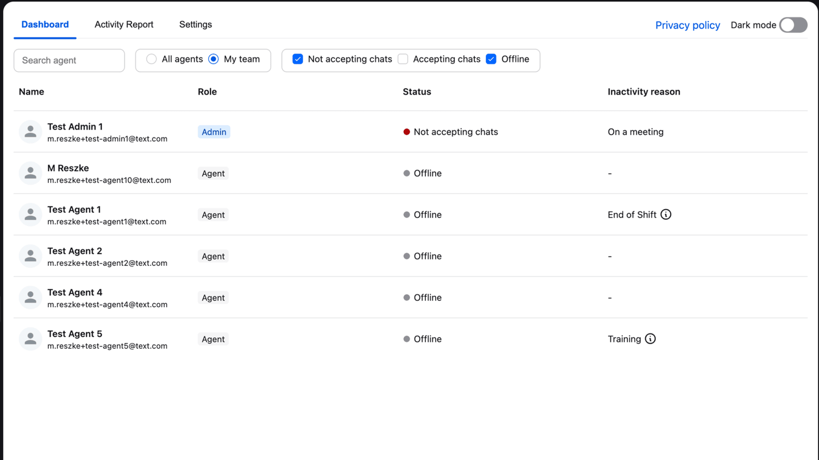This screenshot has width=819, height=460.
Task: Click email m.reszke+test-agent10@text.com
Action: 109,180
